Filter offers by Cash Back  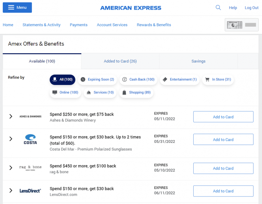[138, 79]
